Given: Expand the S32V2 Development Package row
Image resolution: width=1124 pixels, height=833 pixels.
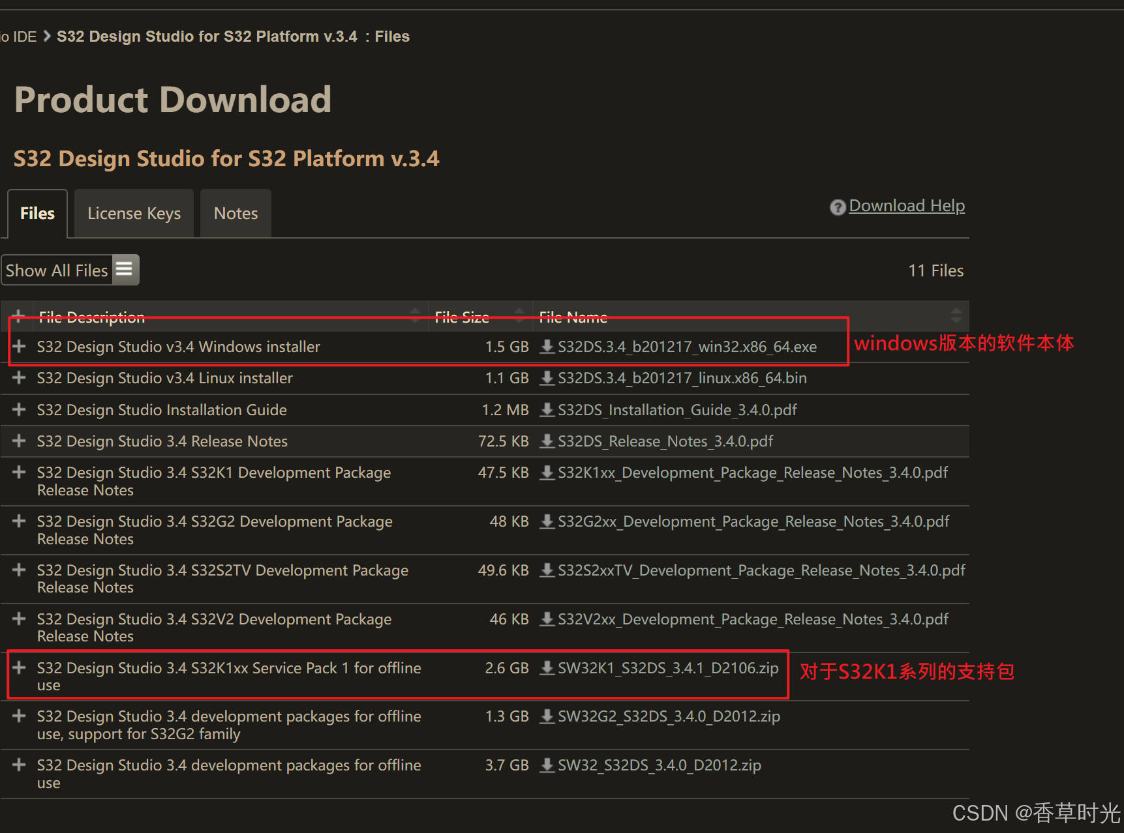Looking at the screenshot, I should click(19, 619).
